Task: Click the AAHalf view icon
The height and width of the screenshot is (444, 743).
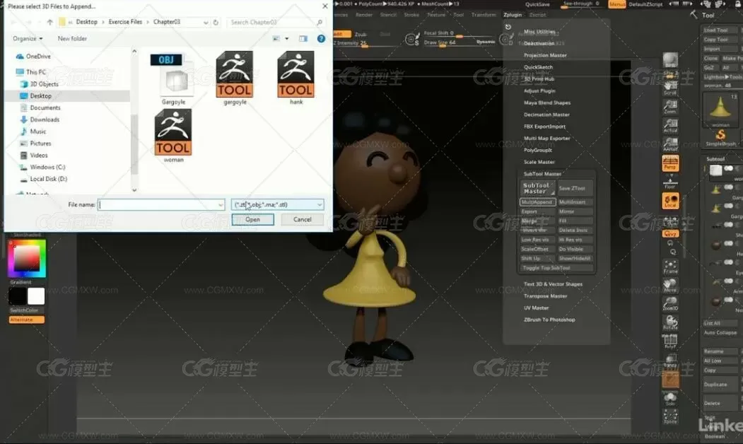Action: point(670,144)
